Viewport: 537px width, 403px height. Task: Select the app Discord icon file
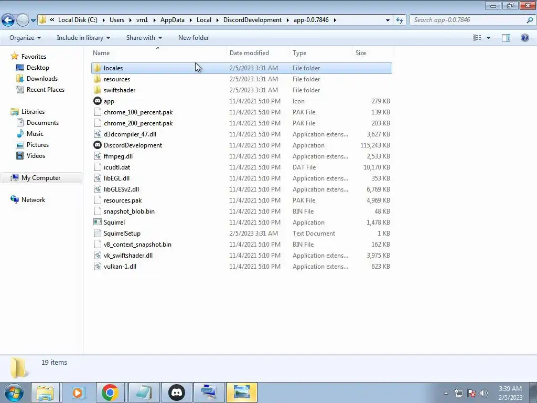point(98,101)
